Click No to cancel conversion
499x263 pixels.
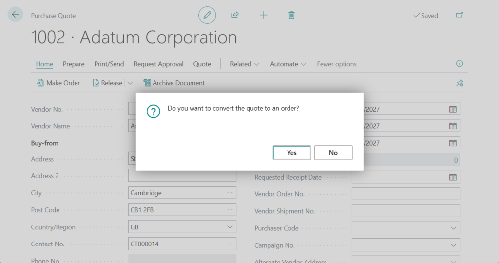333,153
